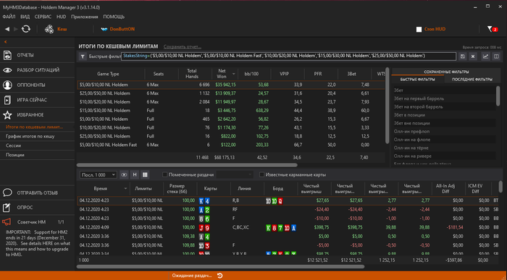Click the Советчик HM megaphone icon

7,222
